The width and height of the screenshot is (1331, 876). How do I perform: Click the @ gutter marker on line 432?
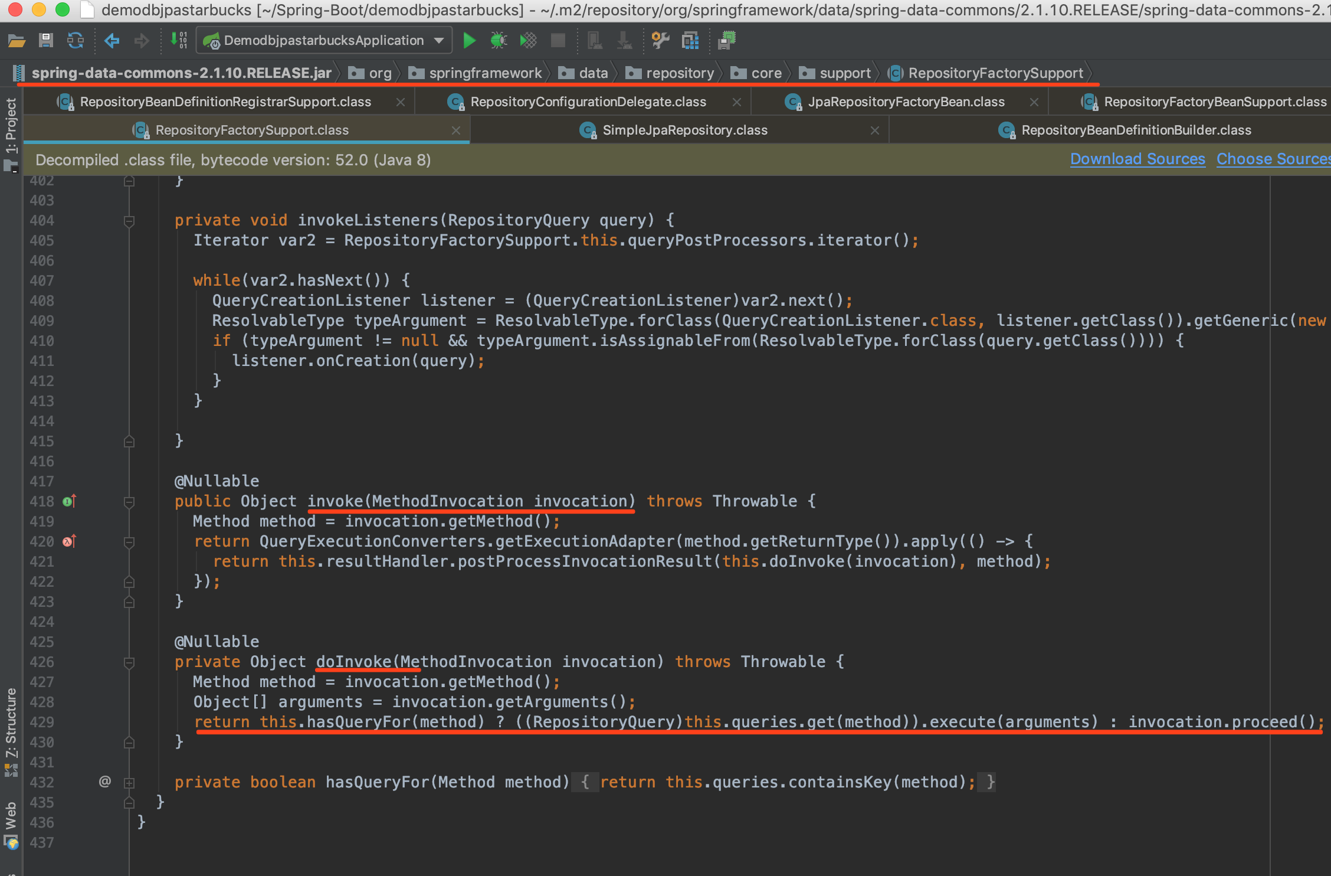coord(105,782)
